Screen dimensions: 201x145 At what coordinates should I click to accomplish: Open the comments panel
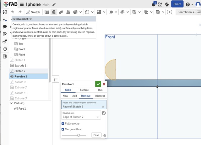click(x=5, y=27)
